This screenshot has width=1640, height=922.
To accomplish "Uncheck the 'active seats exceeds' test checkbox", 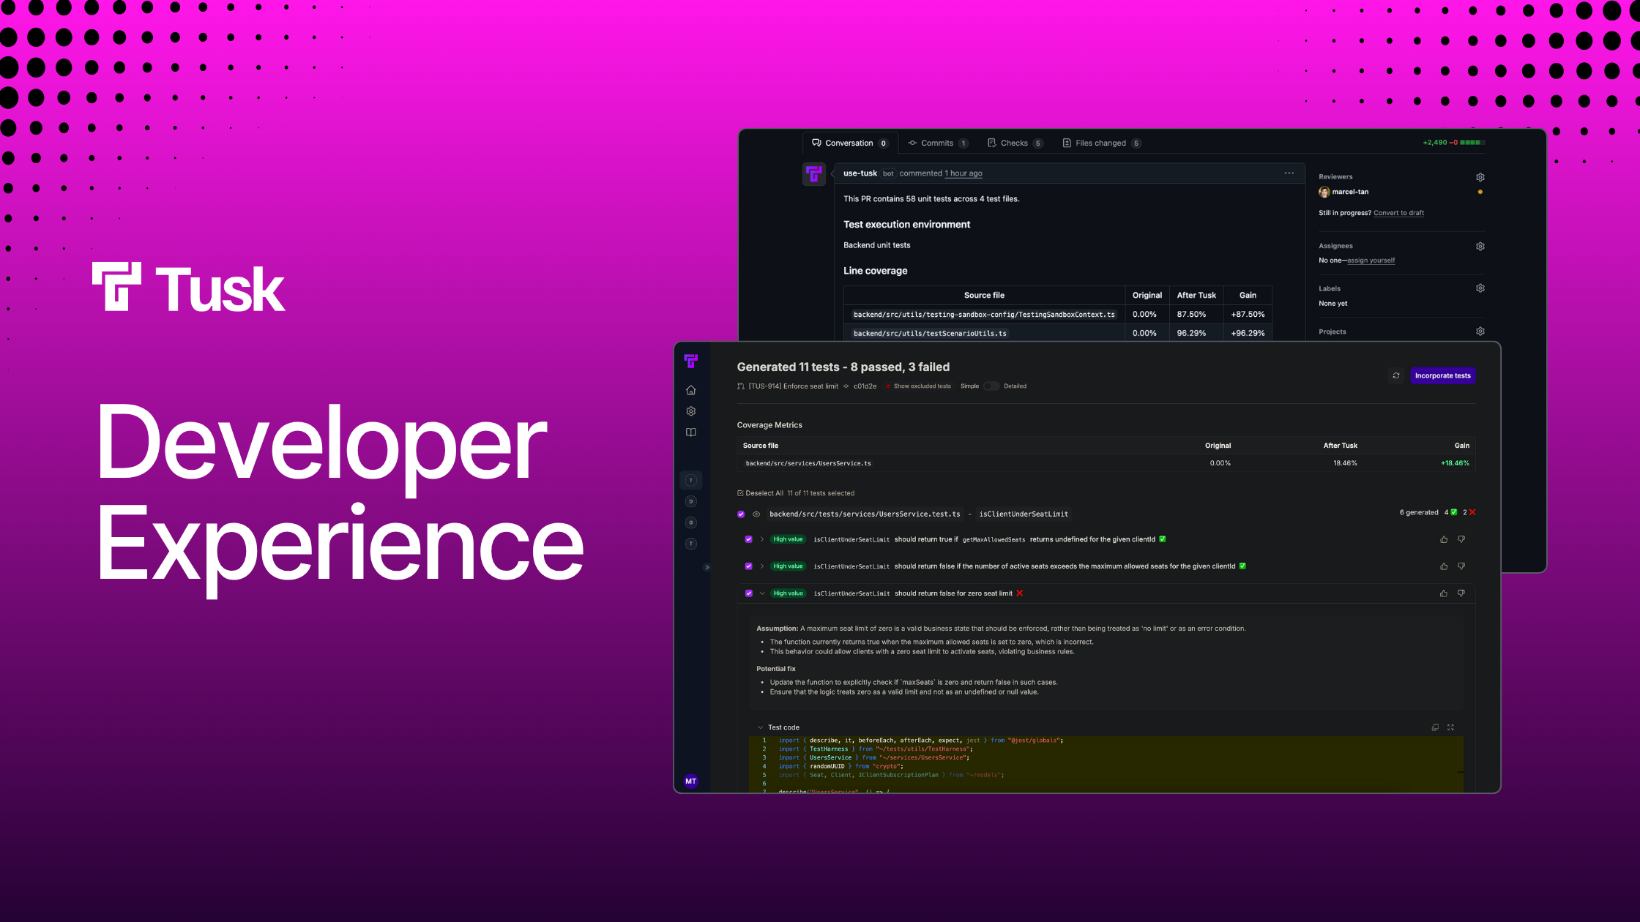I will click(748, 566).
